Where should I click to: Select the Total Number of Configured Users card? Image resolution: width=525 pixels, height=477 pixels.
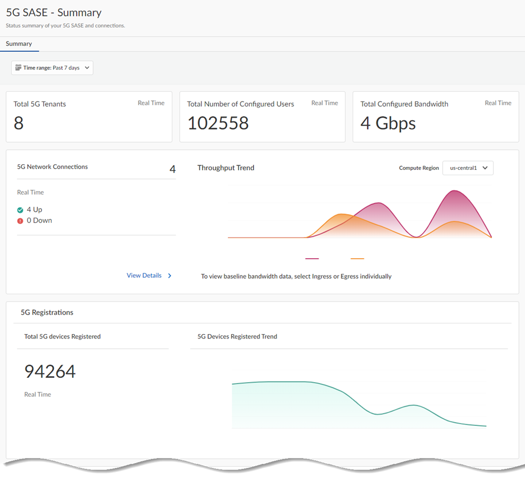pyautogui.click(x=262, y=117)
